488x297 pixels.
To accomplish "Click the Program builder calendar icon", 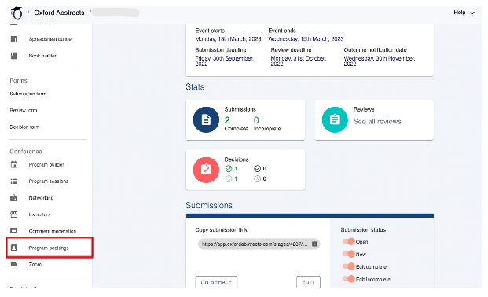I will tap(14, 164).
